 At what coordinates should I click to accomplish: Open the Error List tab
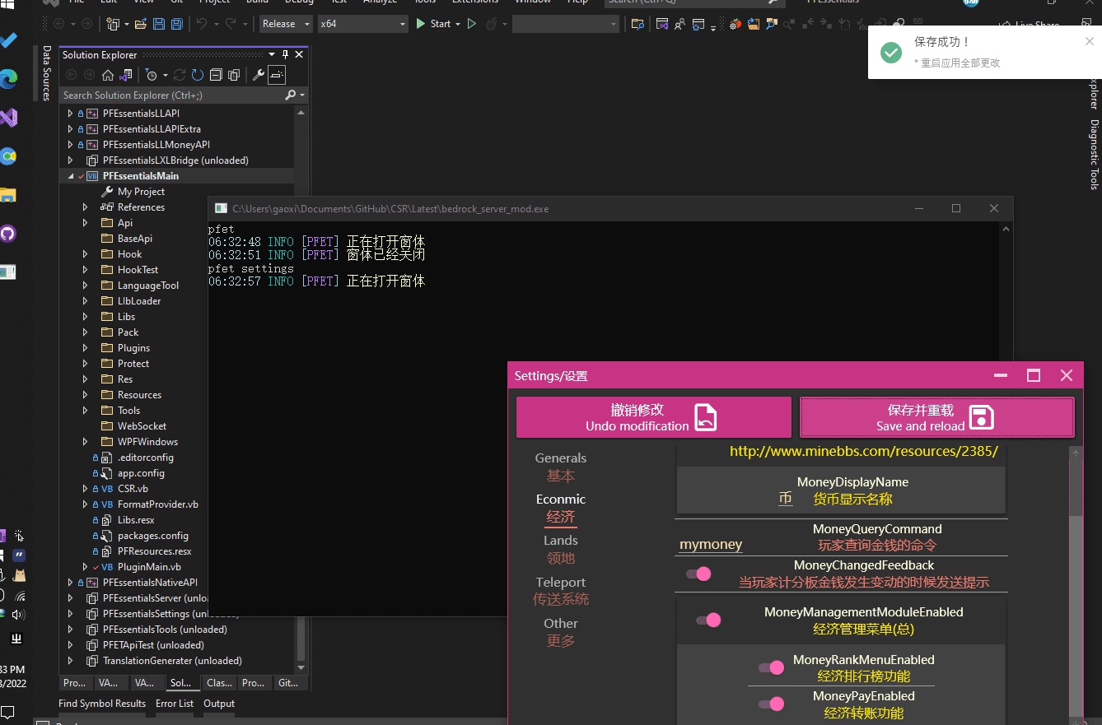click(x=175, y=704)
